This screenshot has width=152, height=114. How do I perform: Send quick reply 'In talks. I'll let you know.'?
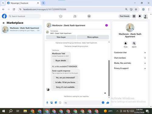coord(65,82)
